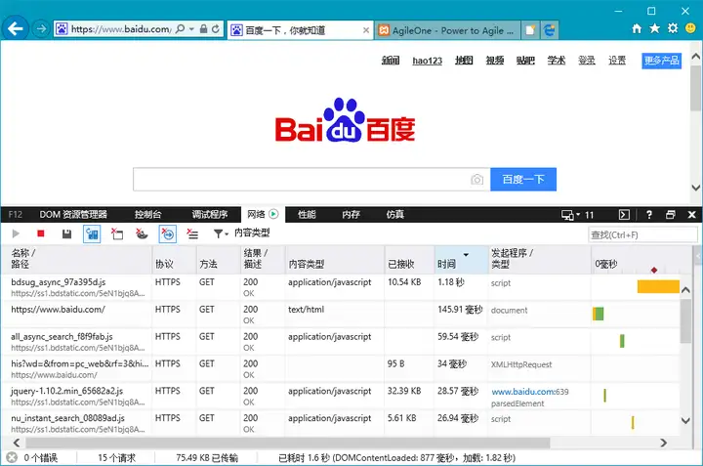Click the Edge browser icon beside the tabs
This screenshot has height=466, width=703.
(549, 30)
